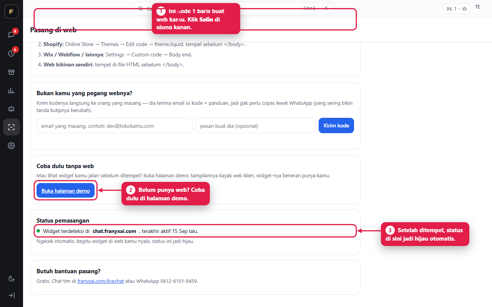Open the clock history icon with badge 6

pos(12,53)
